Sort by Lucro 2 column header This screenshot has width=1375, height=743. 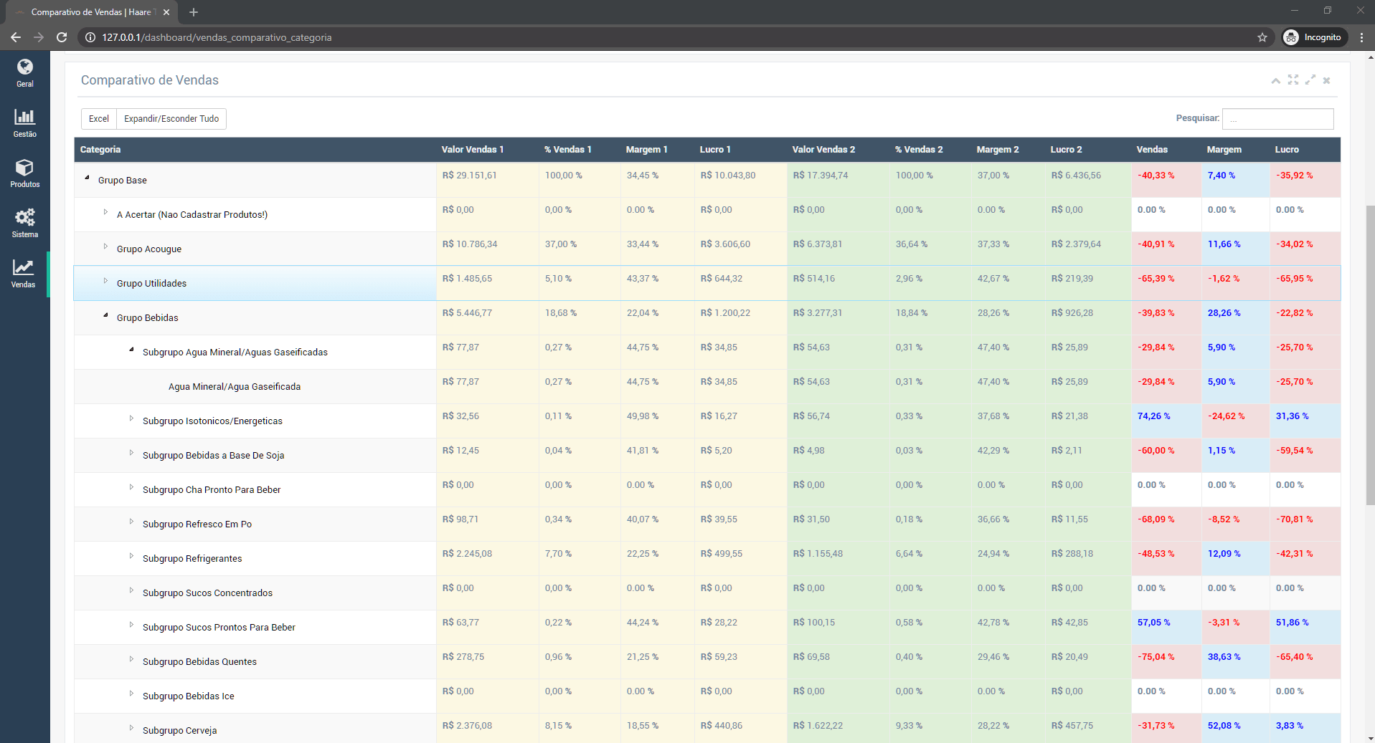tap(1088, 150)
